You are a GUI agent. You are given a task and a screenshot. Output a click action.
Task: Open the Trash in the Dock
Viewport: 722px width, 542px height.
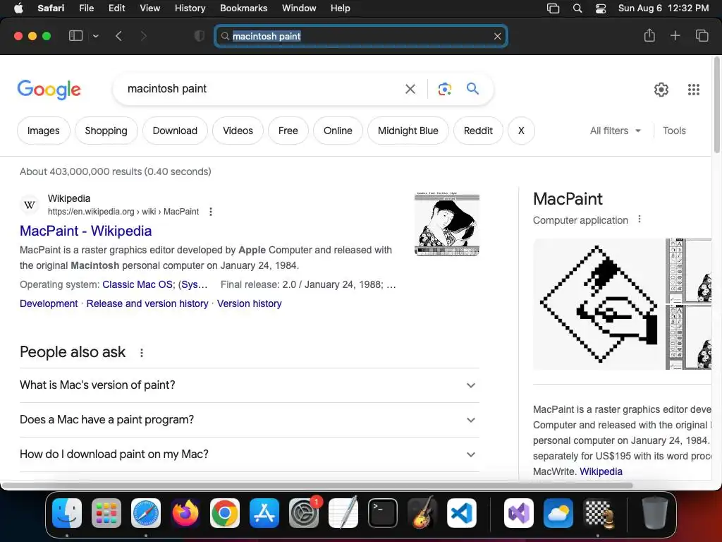pos(655,513)
